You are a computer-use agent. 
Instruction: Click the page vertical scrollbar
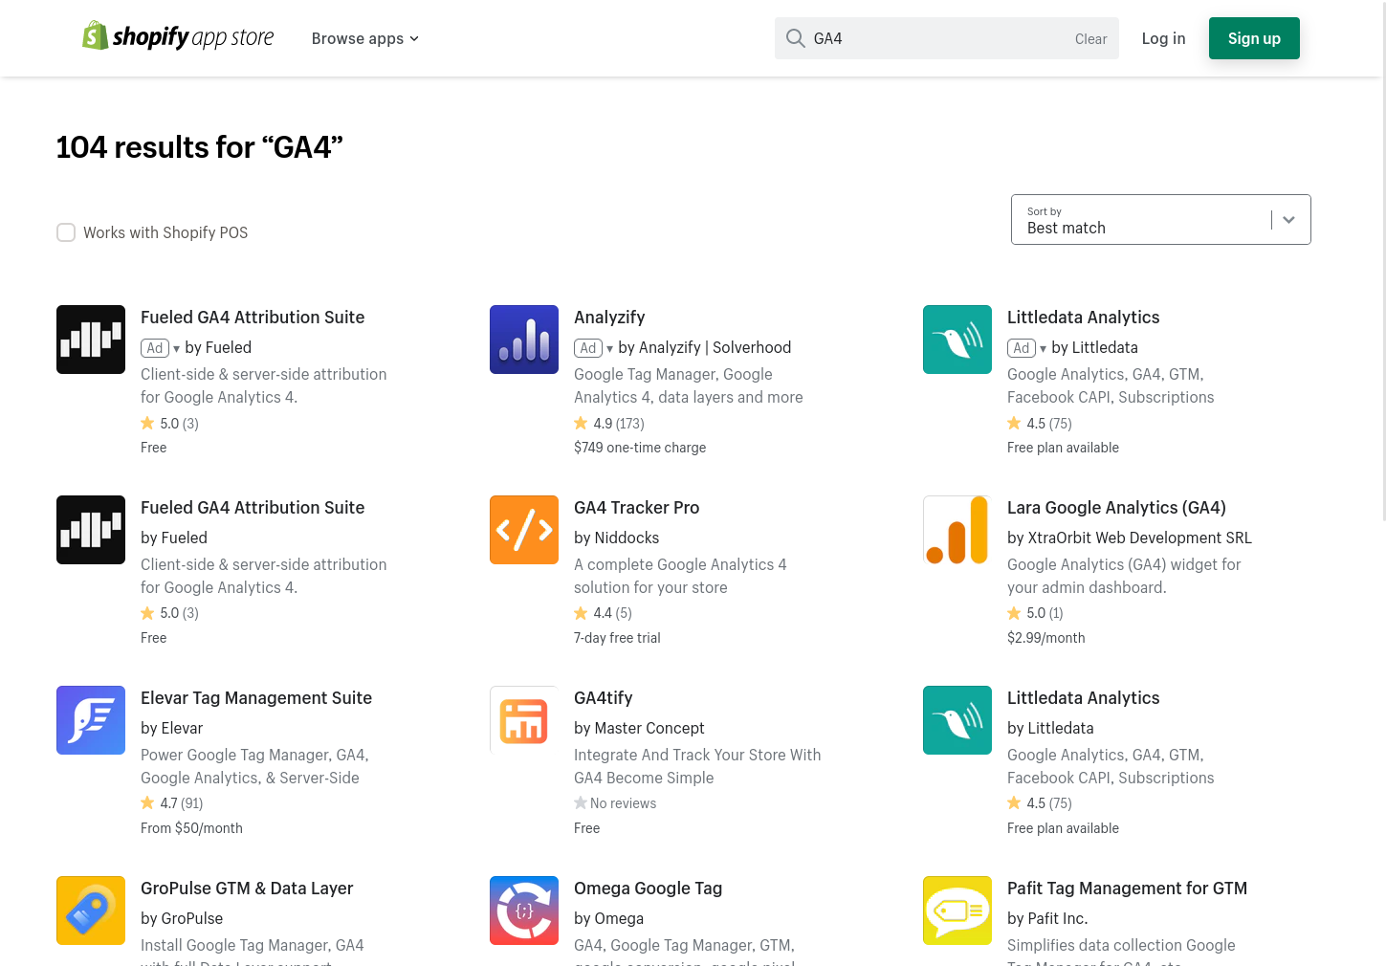(x=1383, y=260)
